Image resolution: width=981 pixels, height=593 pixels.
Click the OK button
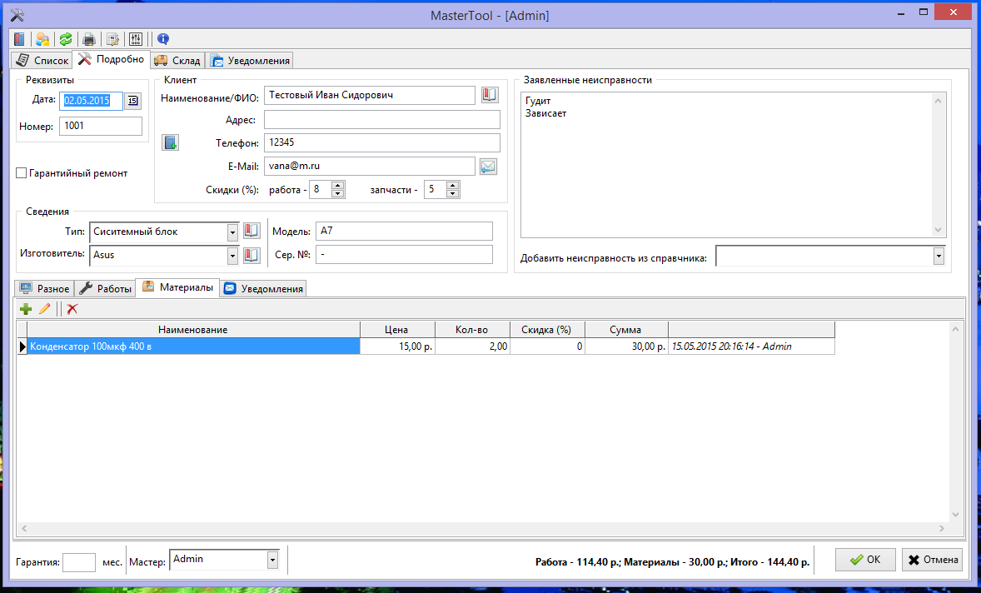[865, 560]
